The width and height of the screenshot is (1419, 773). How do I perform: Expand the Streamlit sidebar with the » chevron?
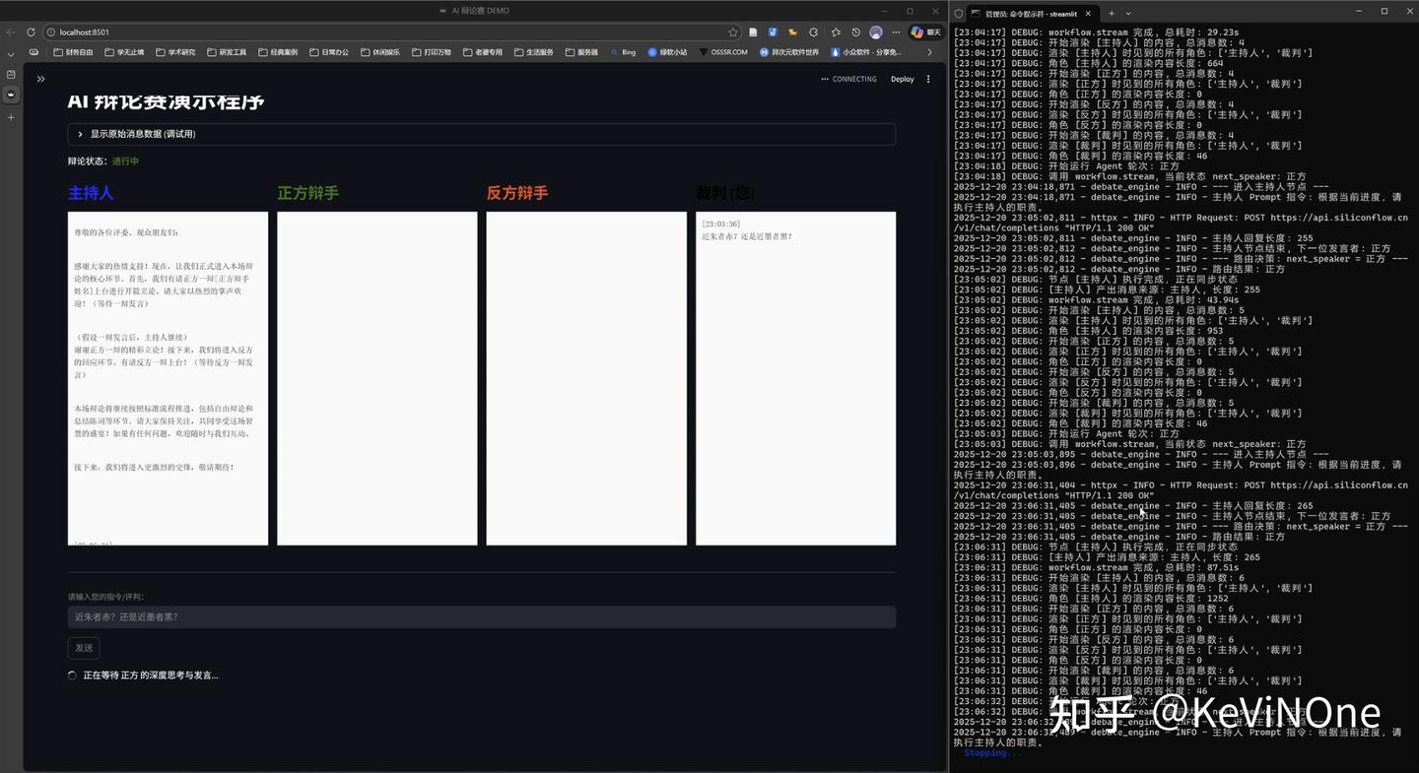tap(40, 79)
